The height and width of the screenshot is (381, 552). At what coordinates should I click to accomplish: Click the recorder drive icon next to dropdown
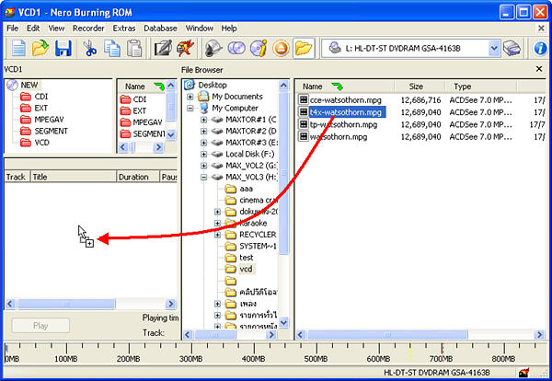(512, 48)
